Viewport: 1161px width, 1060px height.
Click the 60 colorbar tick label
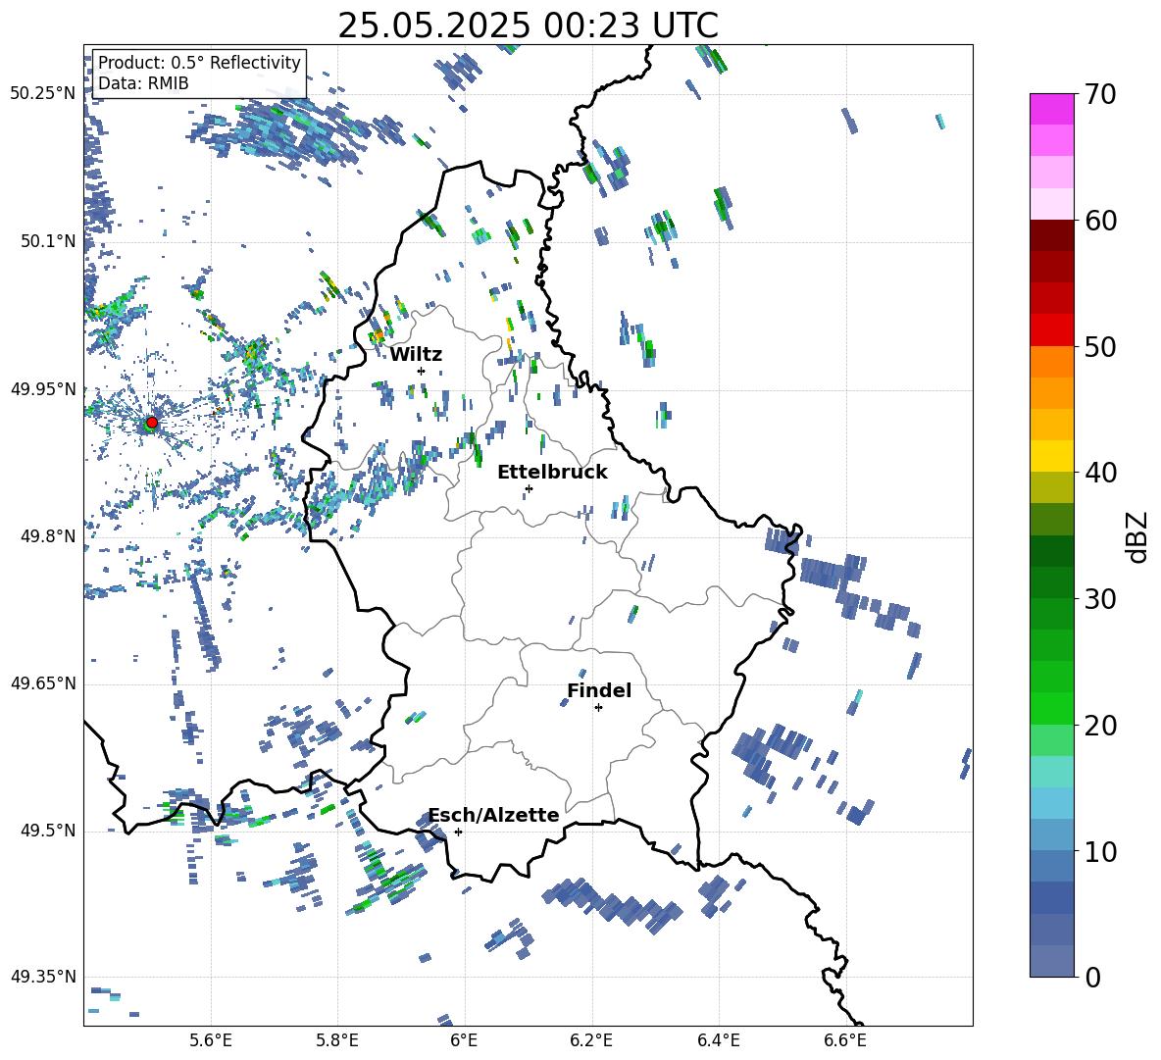[1099, 221]
